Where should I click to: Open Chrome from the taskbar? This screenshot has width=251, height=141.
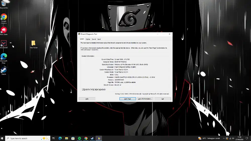[x=86, y=138]
